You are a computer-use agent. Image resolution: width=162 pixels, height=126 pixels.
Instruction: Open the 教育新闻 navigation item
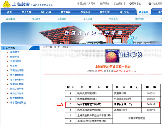coord(66,12)
